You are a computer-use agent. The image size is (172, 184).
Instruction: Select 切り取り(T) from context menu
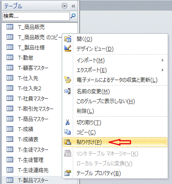[115, 122]
